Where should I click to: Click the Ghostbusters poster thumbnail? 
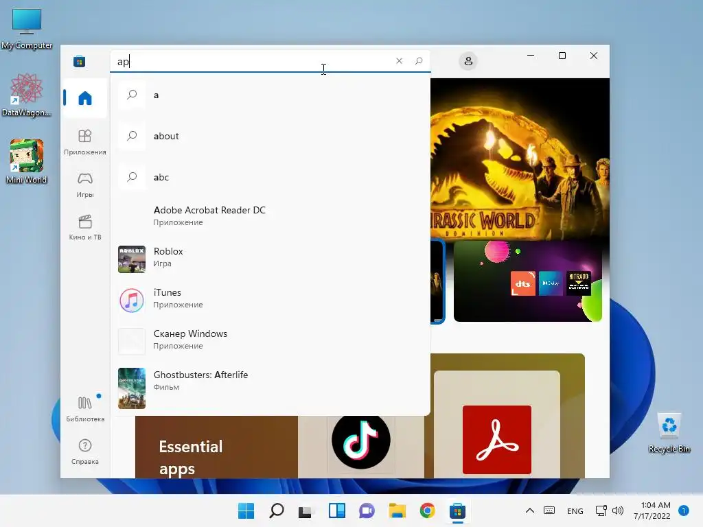(132, 388)
